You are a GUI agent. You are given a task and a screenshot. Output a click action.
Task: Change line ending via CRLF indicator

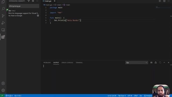[136, 96]
